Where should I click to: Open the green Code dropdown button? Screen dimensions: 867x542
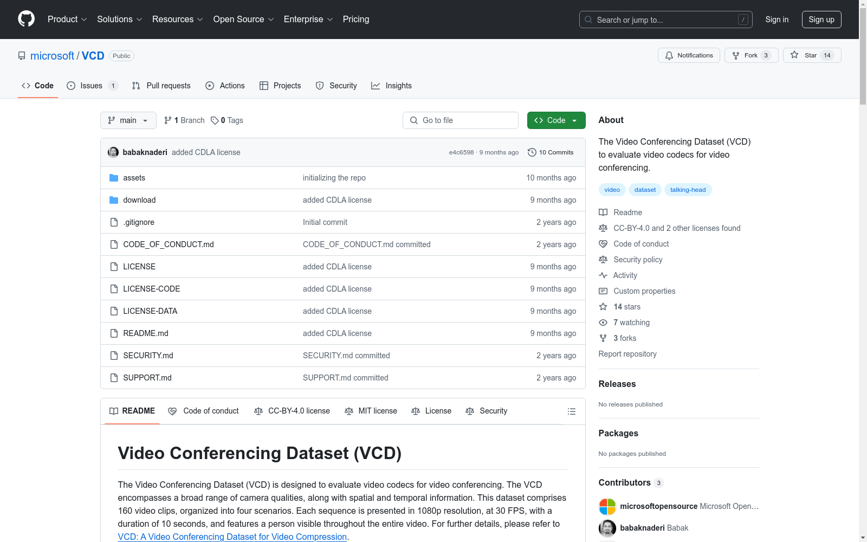point(556,120)
